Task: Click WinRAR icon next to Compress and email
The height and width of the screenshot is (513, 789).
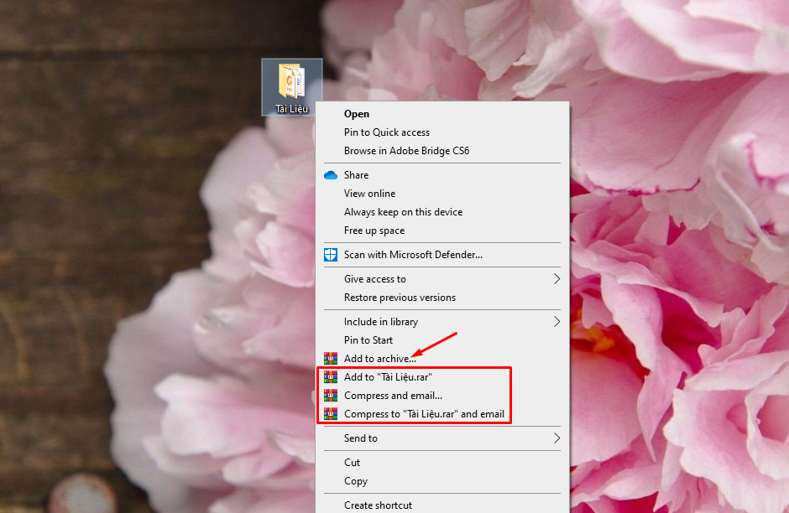Action: tap(331, 396)
